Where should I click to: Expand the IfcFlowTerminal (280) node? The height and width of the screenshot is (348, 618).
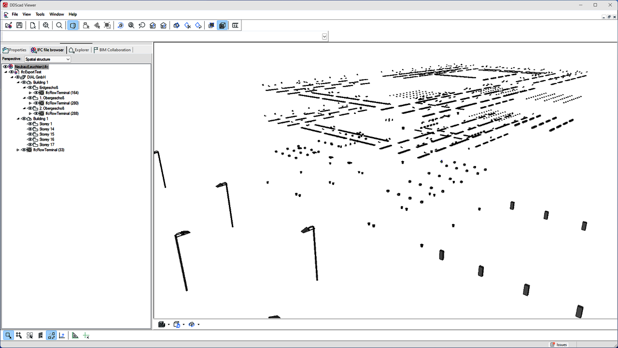click(x=30, y=103)
